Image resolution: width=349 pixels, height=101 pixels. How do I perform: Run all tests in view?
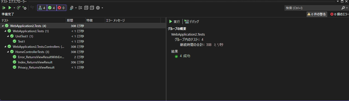point(4,8)
